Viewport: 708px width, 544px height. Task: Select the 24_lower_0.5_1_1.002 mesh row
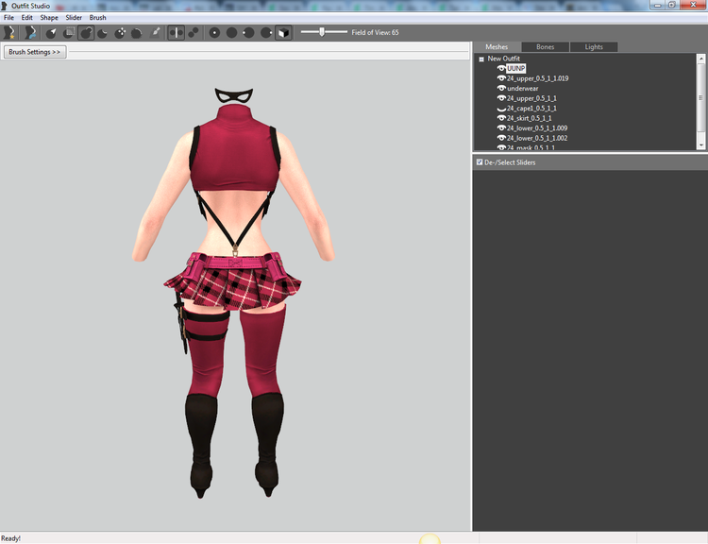tap(537, 138)
